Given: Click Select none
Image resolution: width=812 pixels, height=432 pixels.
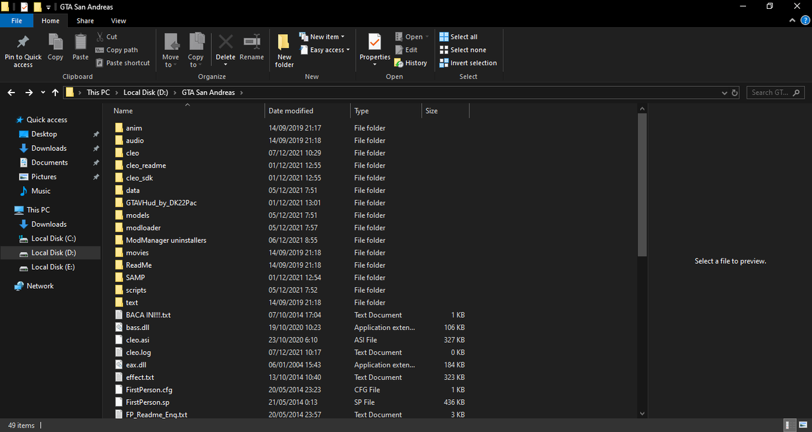Looking at the screenshot, I should point(463,50).
